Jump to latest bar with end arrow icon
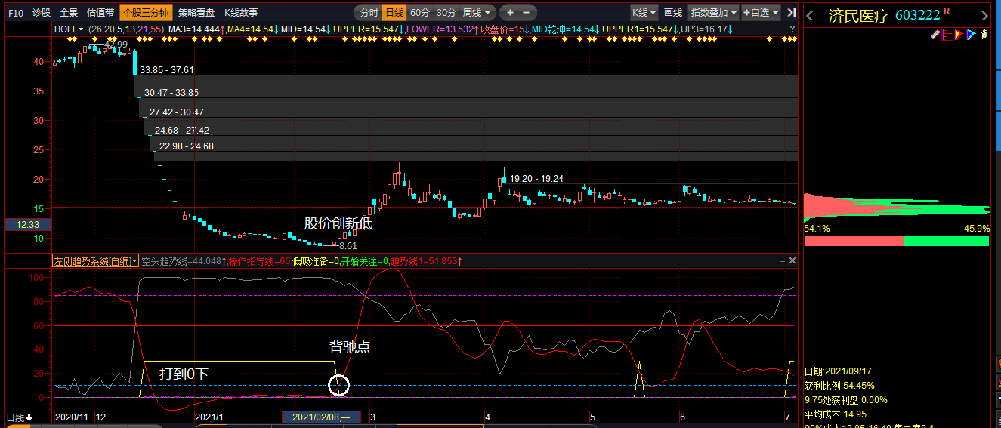Image resolution: width=1001 pixels, height=428 pixels. pos(791,13)
